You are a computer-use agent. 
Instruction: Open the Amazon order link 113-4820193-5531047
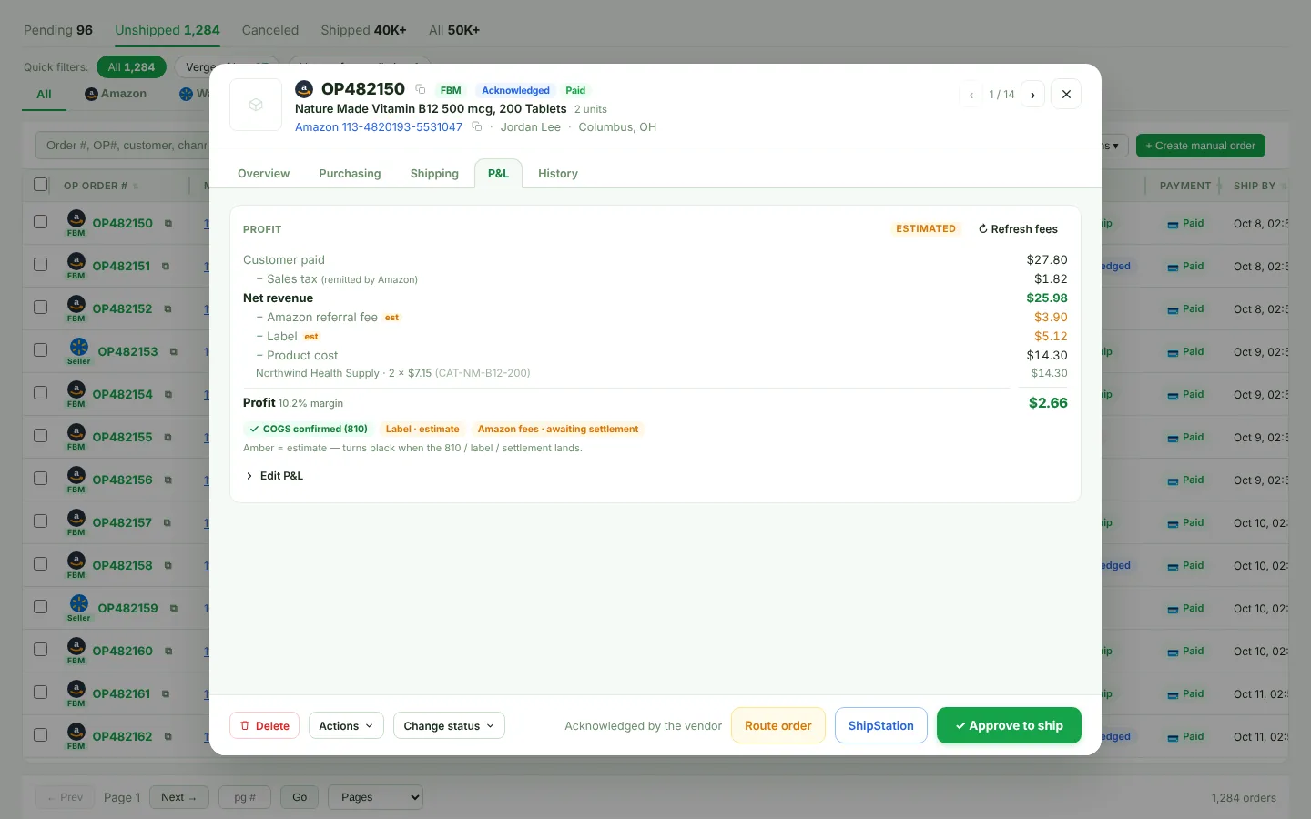[x=379, y=127]
